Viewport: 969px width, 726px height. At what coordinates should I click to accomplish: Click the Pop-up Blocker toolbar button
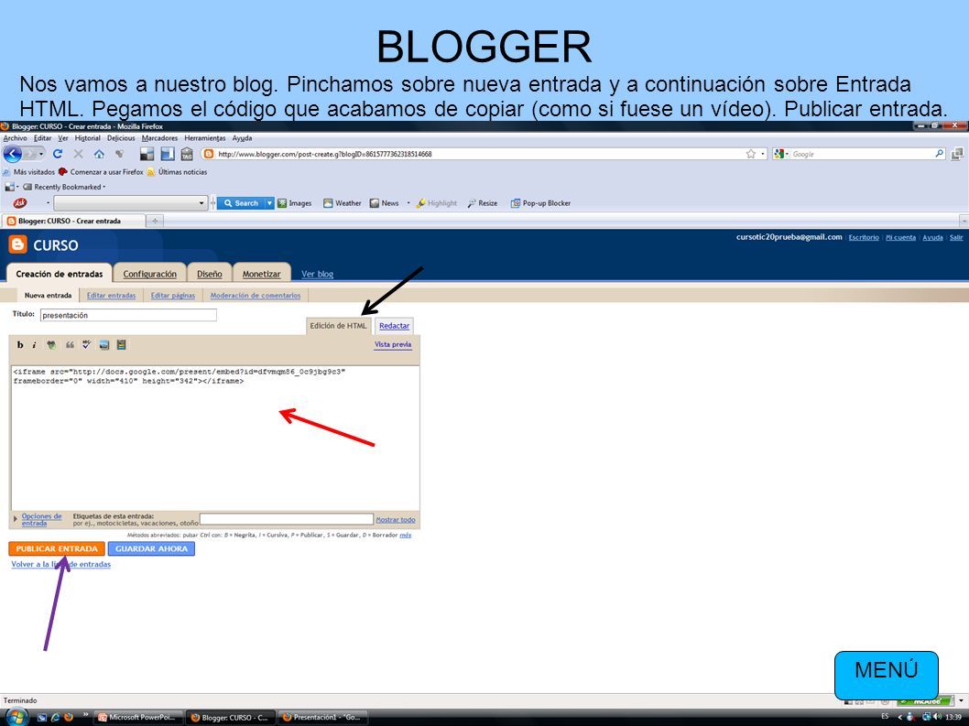pos(540,202)
